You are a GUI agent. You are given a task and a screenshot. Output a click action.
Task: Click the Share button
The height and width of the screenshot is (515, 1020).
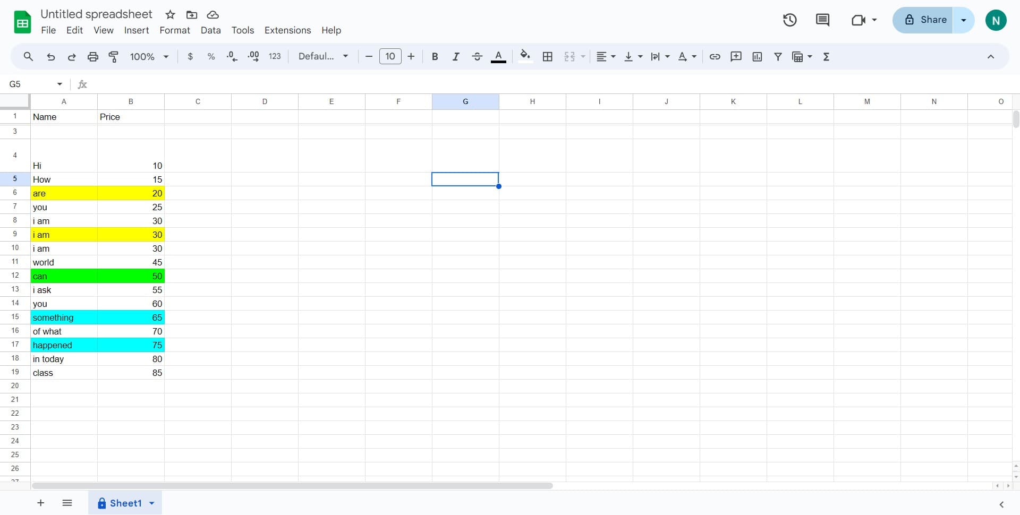[923, 20]
